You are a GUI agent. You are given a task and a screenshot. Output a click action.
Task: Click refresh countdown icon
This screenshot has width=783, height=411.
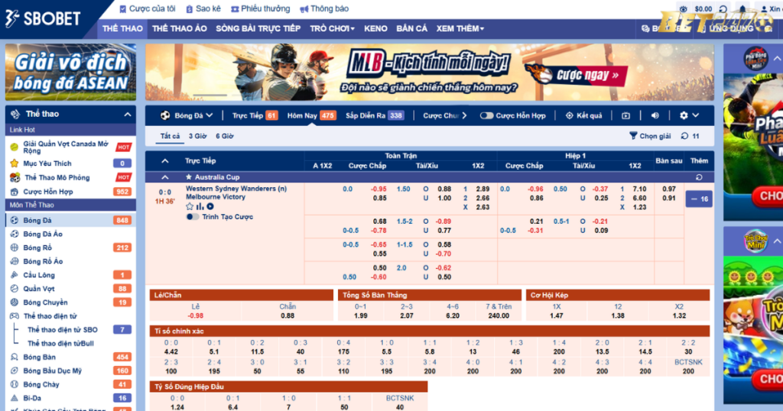pyautogui.click(x=684, y=136)
